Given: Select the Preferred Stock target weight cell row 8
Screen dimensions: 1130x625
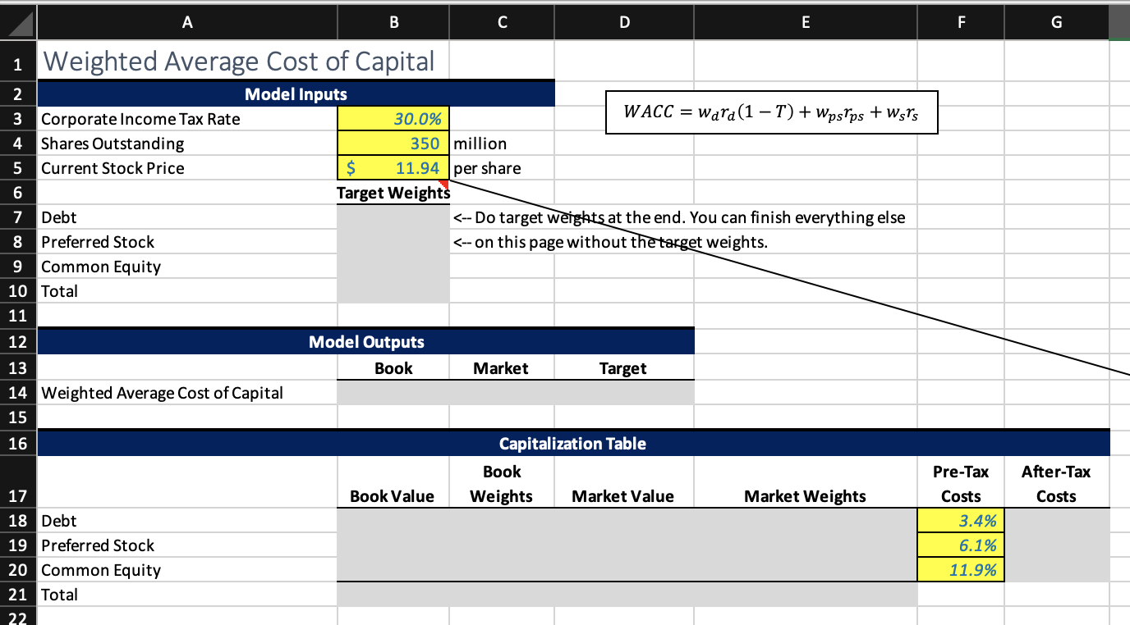Looking at the screenshot, I should (x=393, y=242).
